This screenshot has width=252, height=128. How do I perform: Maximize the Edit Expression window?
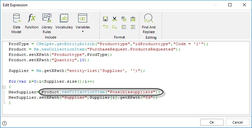click(x=230, y=5)
